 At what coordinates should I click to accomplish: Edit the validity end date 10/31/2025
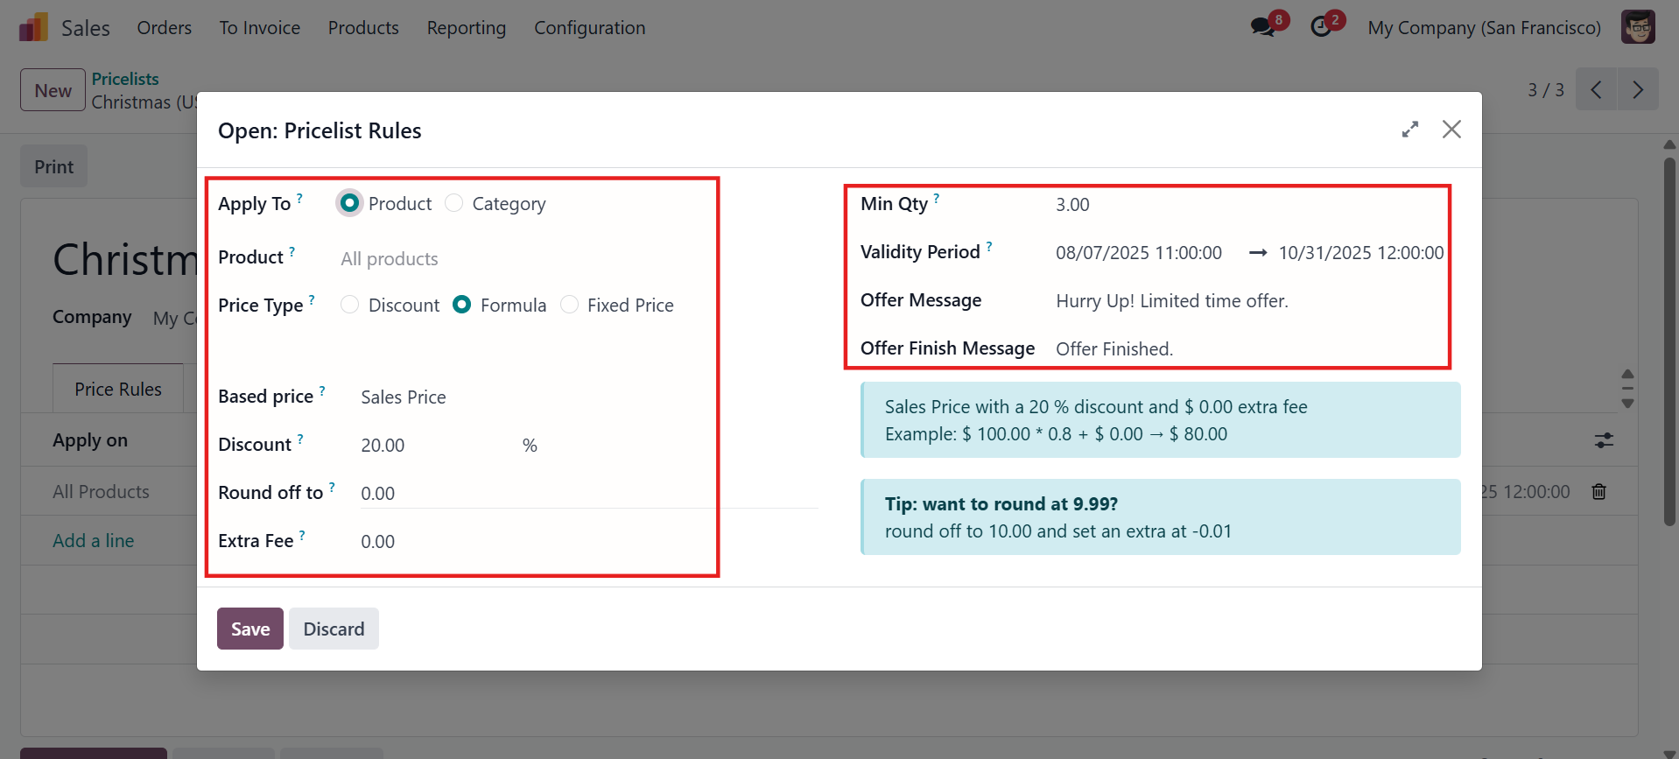click(x=1360, y=253)
